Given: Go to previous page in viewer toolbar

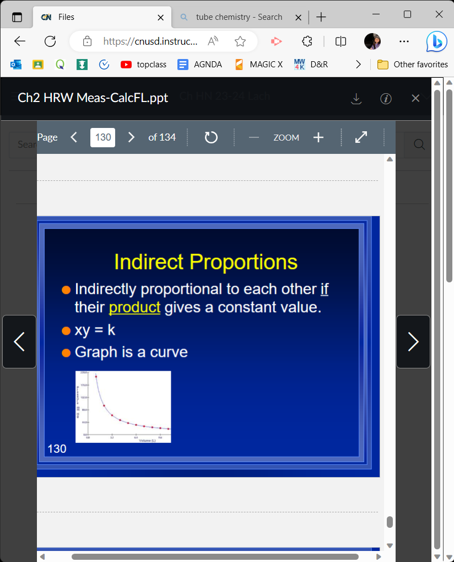Looking at the screenshot, I should pyautogui.click(x=74, y=137).
